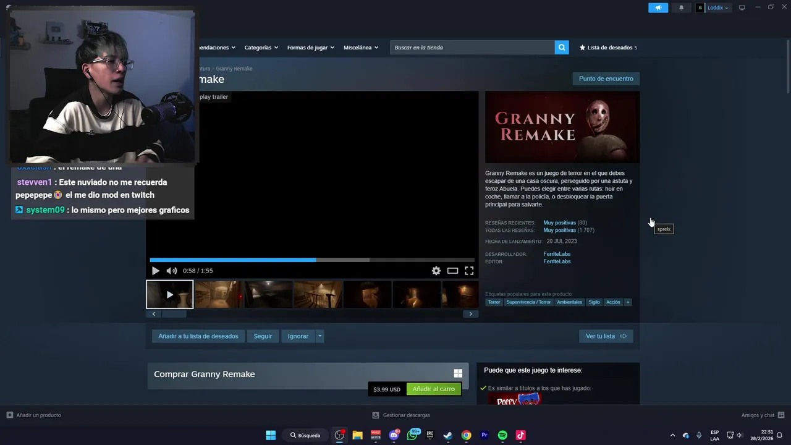Open trailer settings gear

(436, 271)
